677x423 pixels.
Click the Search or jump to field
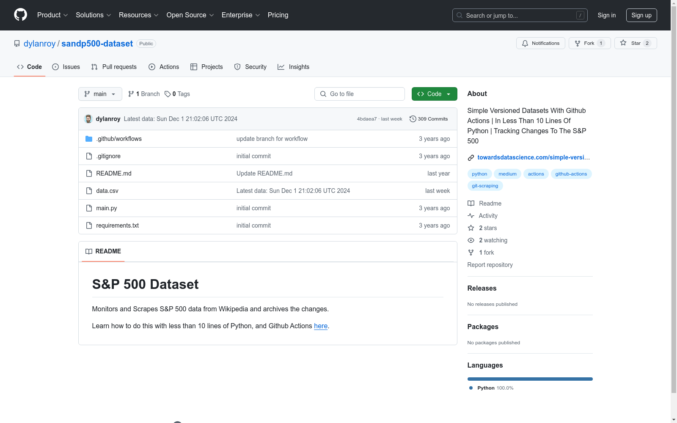(x=520, y=15)
